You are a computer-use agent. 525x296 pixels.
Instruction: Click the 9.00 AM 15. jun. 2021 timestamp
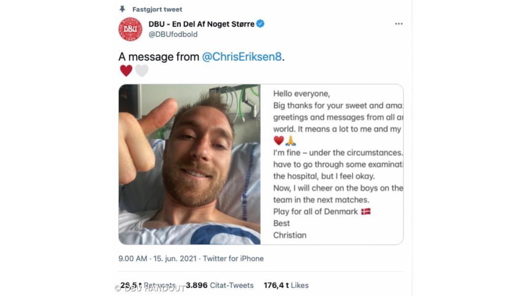coord(157,258)
